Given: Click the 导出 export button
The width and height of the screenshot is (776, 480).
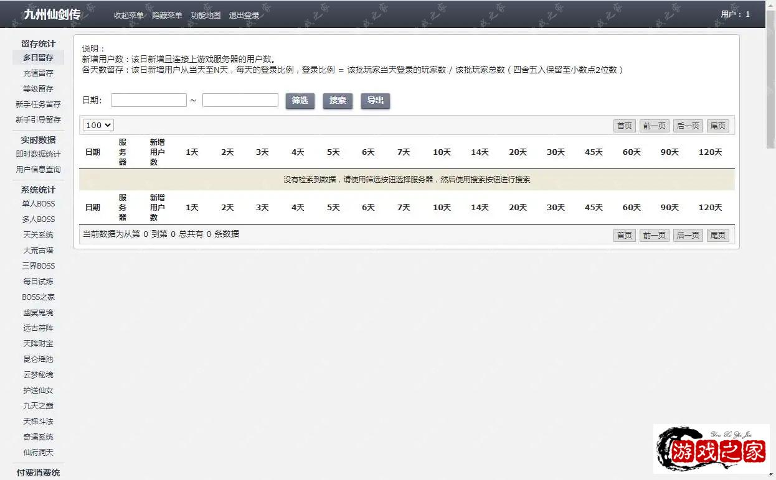Looking at the screenshot, I should [376, 101].
